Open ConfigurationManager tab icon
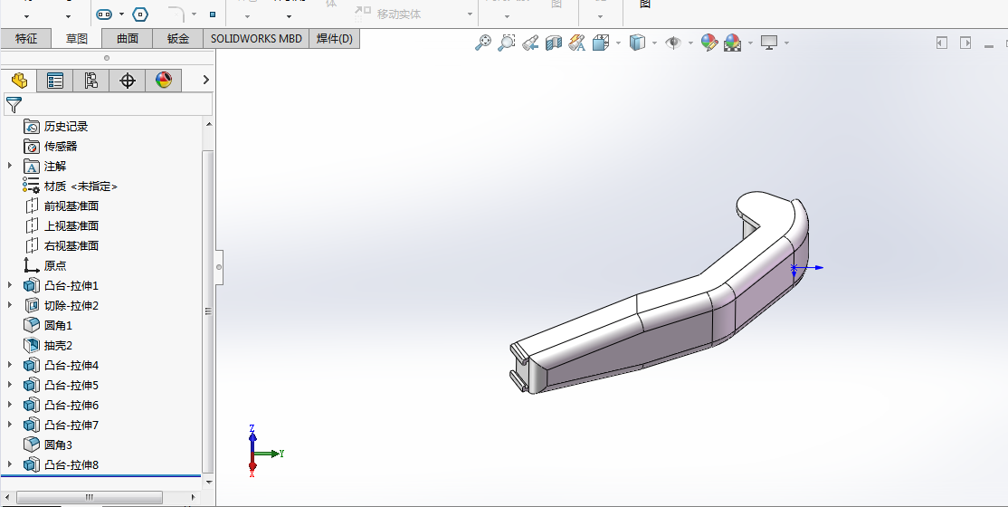1008x507 pixels. 91,81
